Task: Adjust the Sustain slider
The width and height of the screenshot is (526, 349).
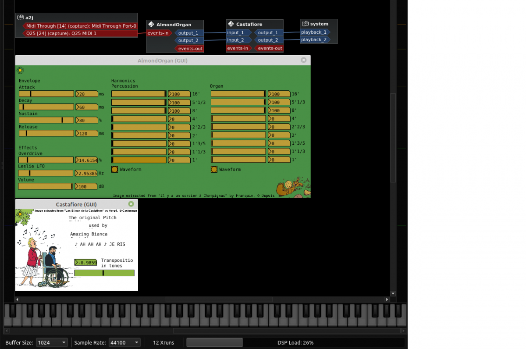Action: point(46,120)
